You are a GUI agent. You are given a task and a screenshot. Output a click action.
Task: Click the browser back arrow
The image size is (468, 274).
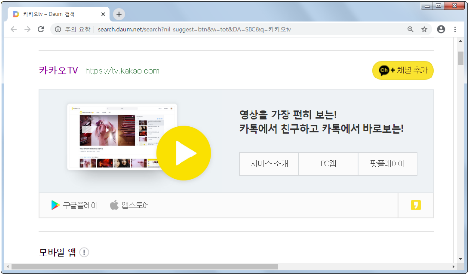click(x=14, y=29)
